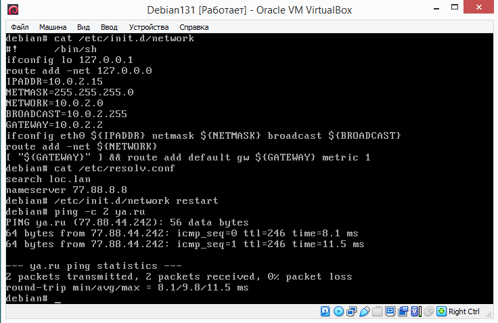
Task: Click the video capture indicator icon
Action: [402, 311]
